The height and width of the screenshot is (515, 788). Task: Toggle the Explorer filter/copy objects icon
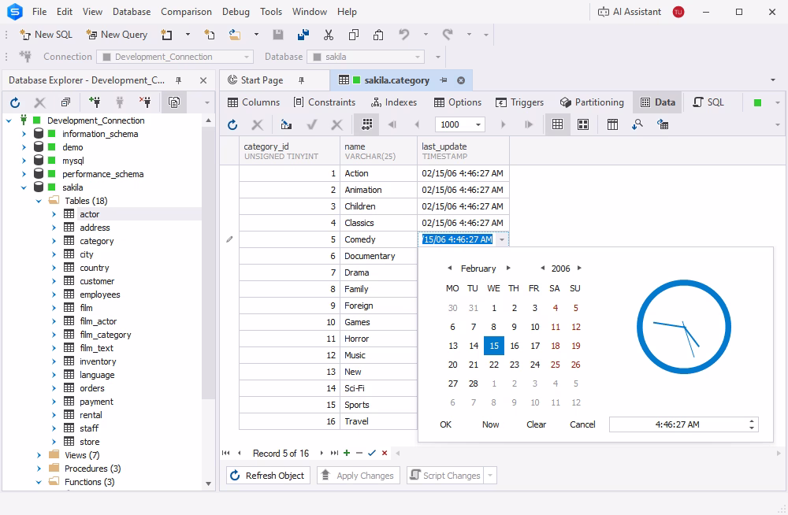tap(174, 102)
